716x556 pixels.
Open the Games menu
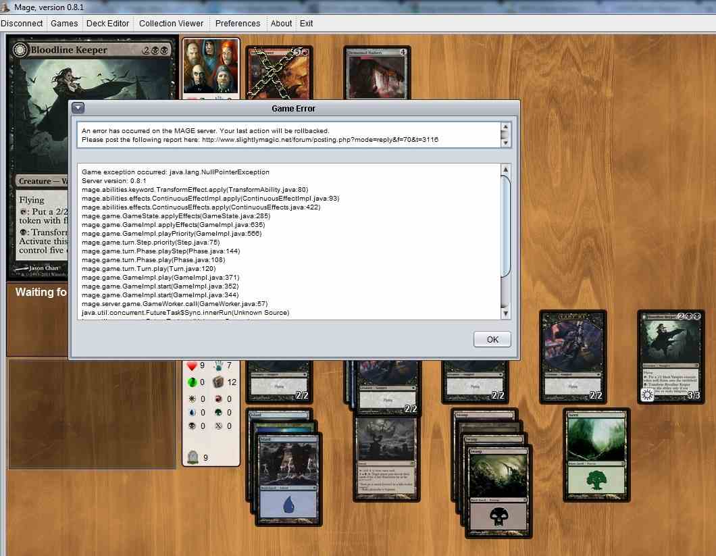(x=64, y=23)
